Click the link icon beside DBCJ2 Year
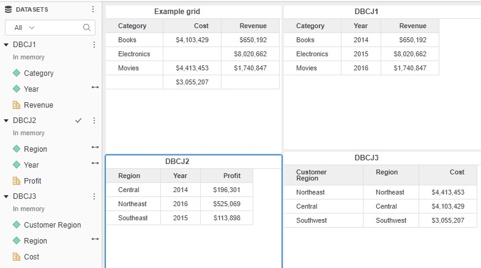This screenshot has width=481, height=268. [x=95, y=163]
